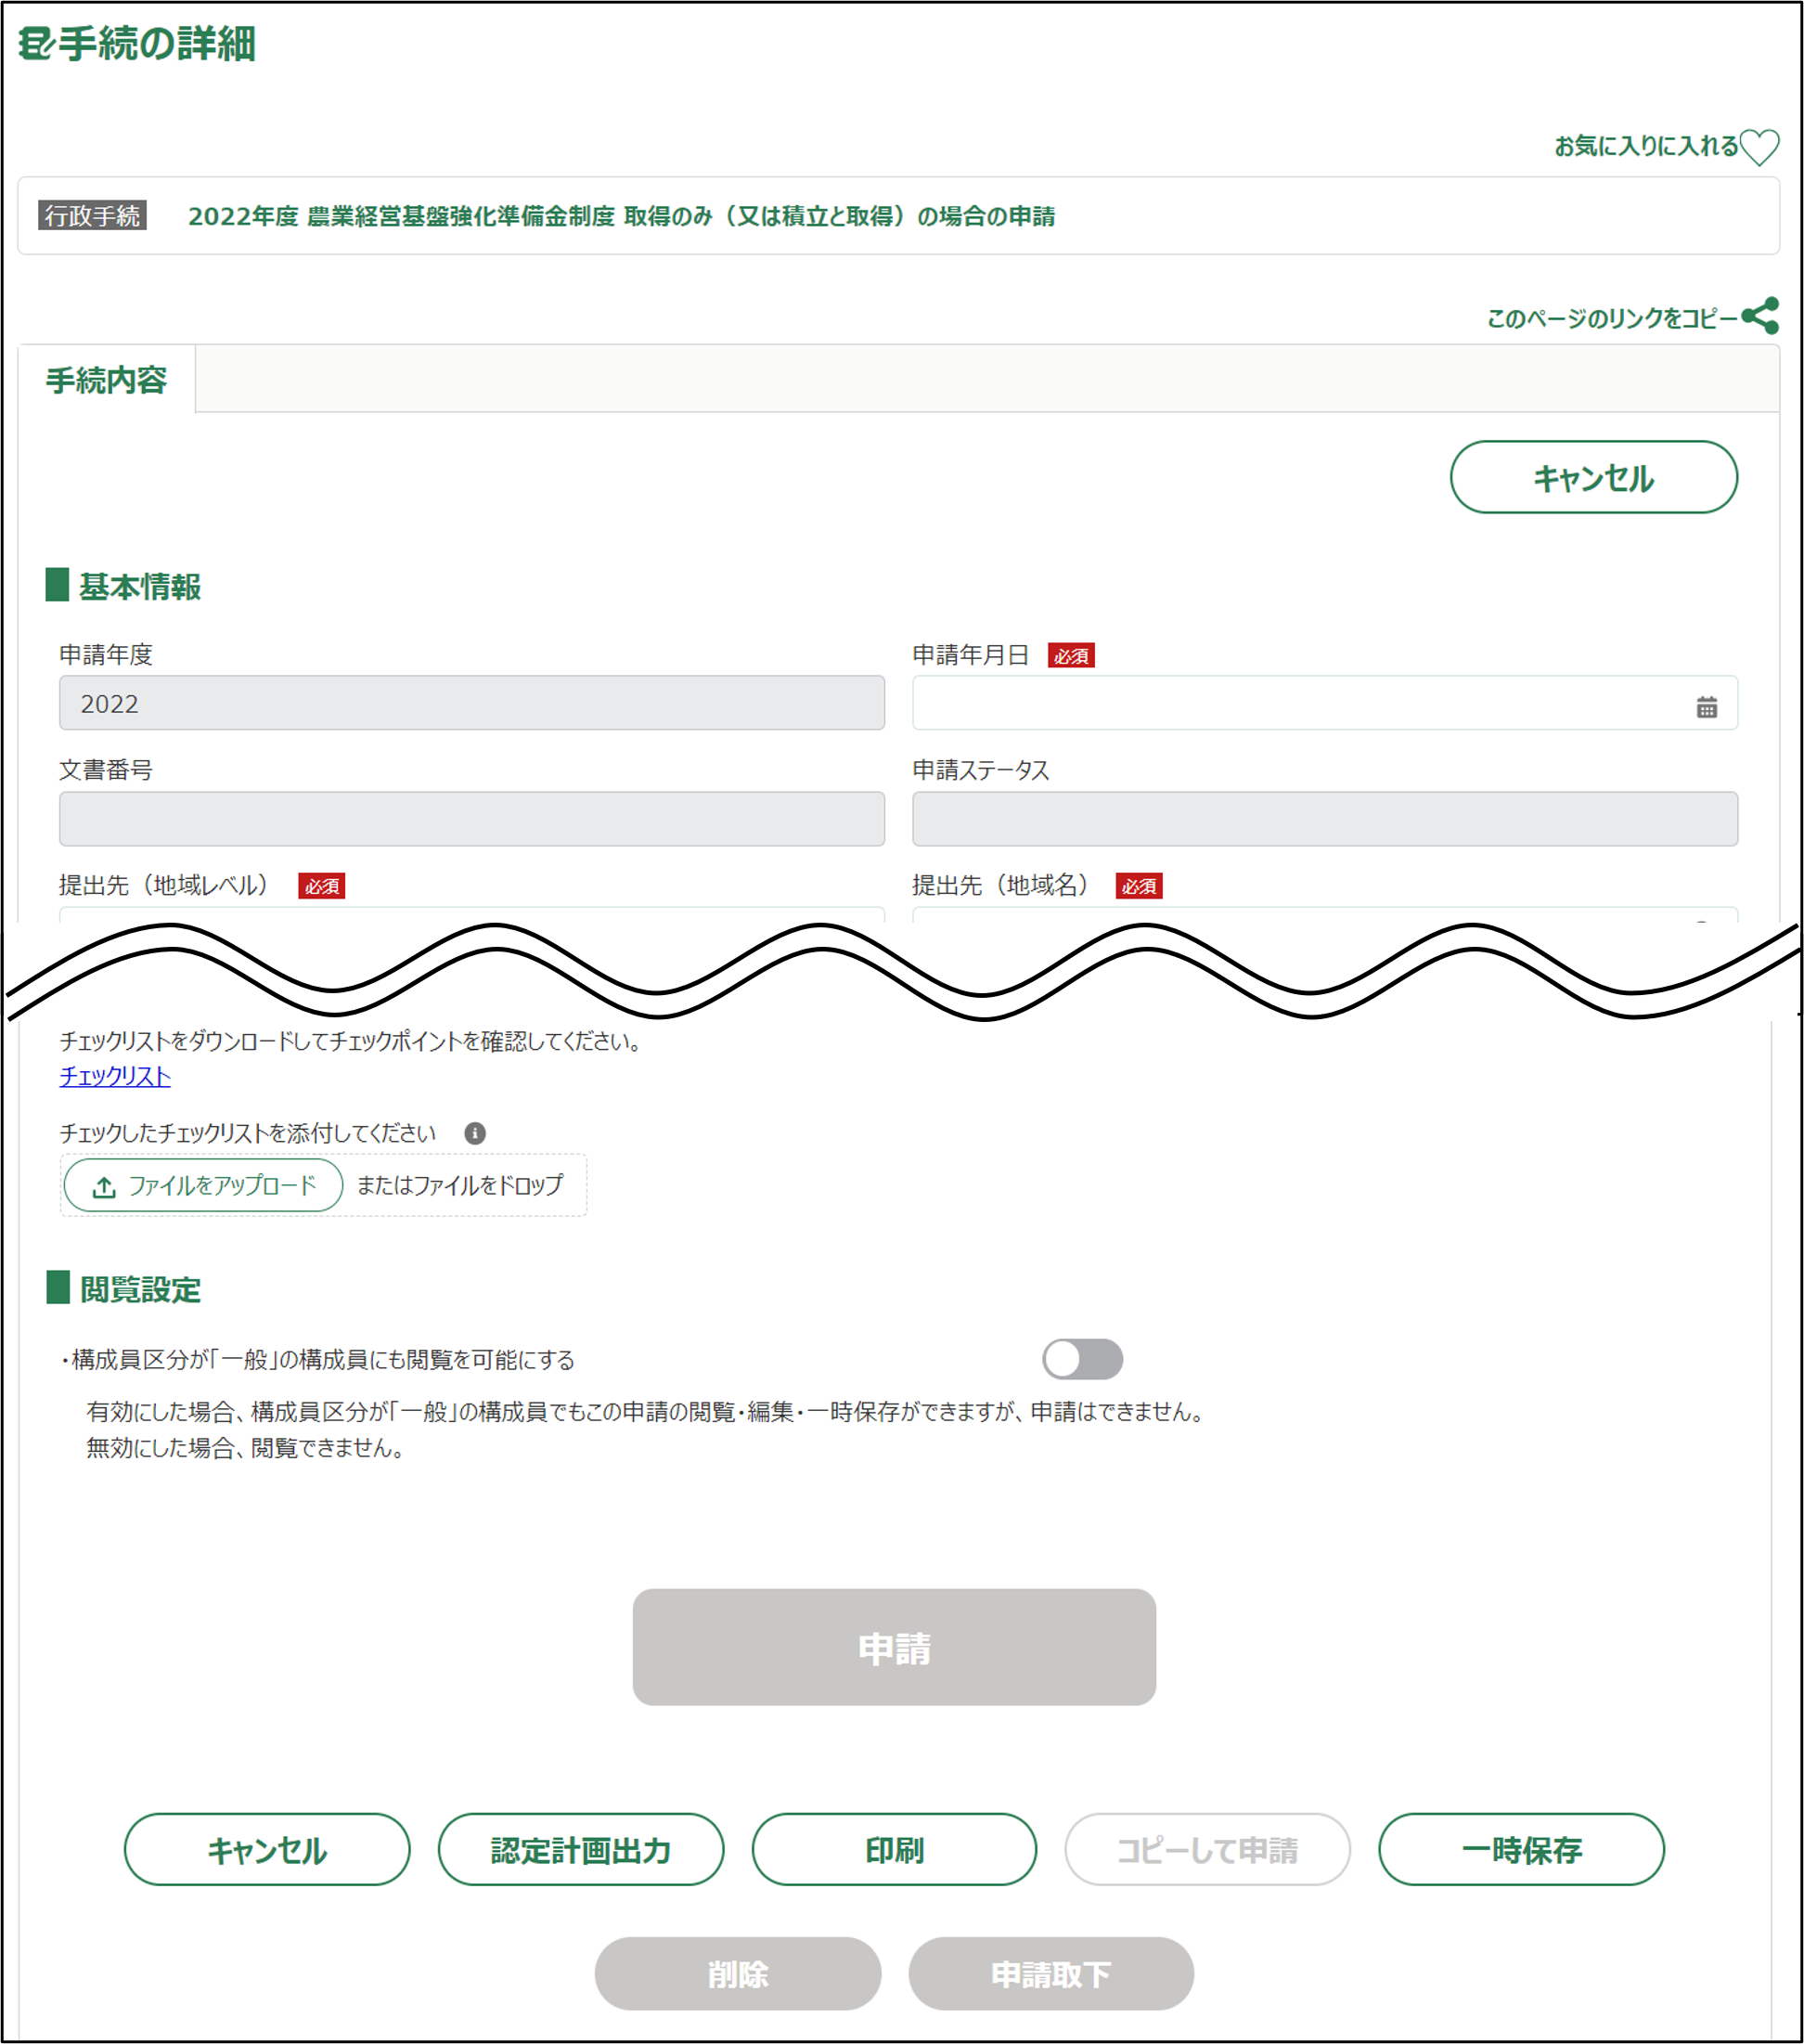
Task: Click the 手続の詳細 header icon
Action: pos(35,44)
